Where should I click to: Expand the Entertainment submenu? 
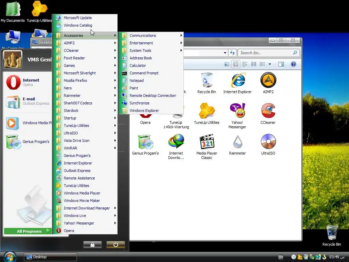[152, 43]
